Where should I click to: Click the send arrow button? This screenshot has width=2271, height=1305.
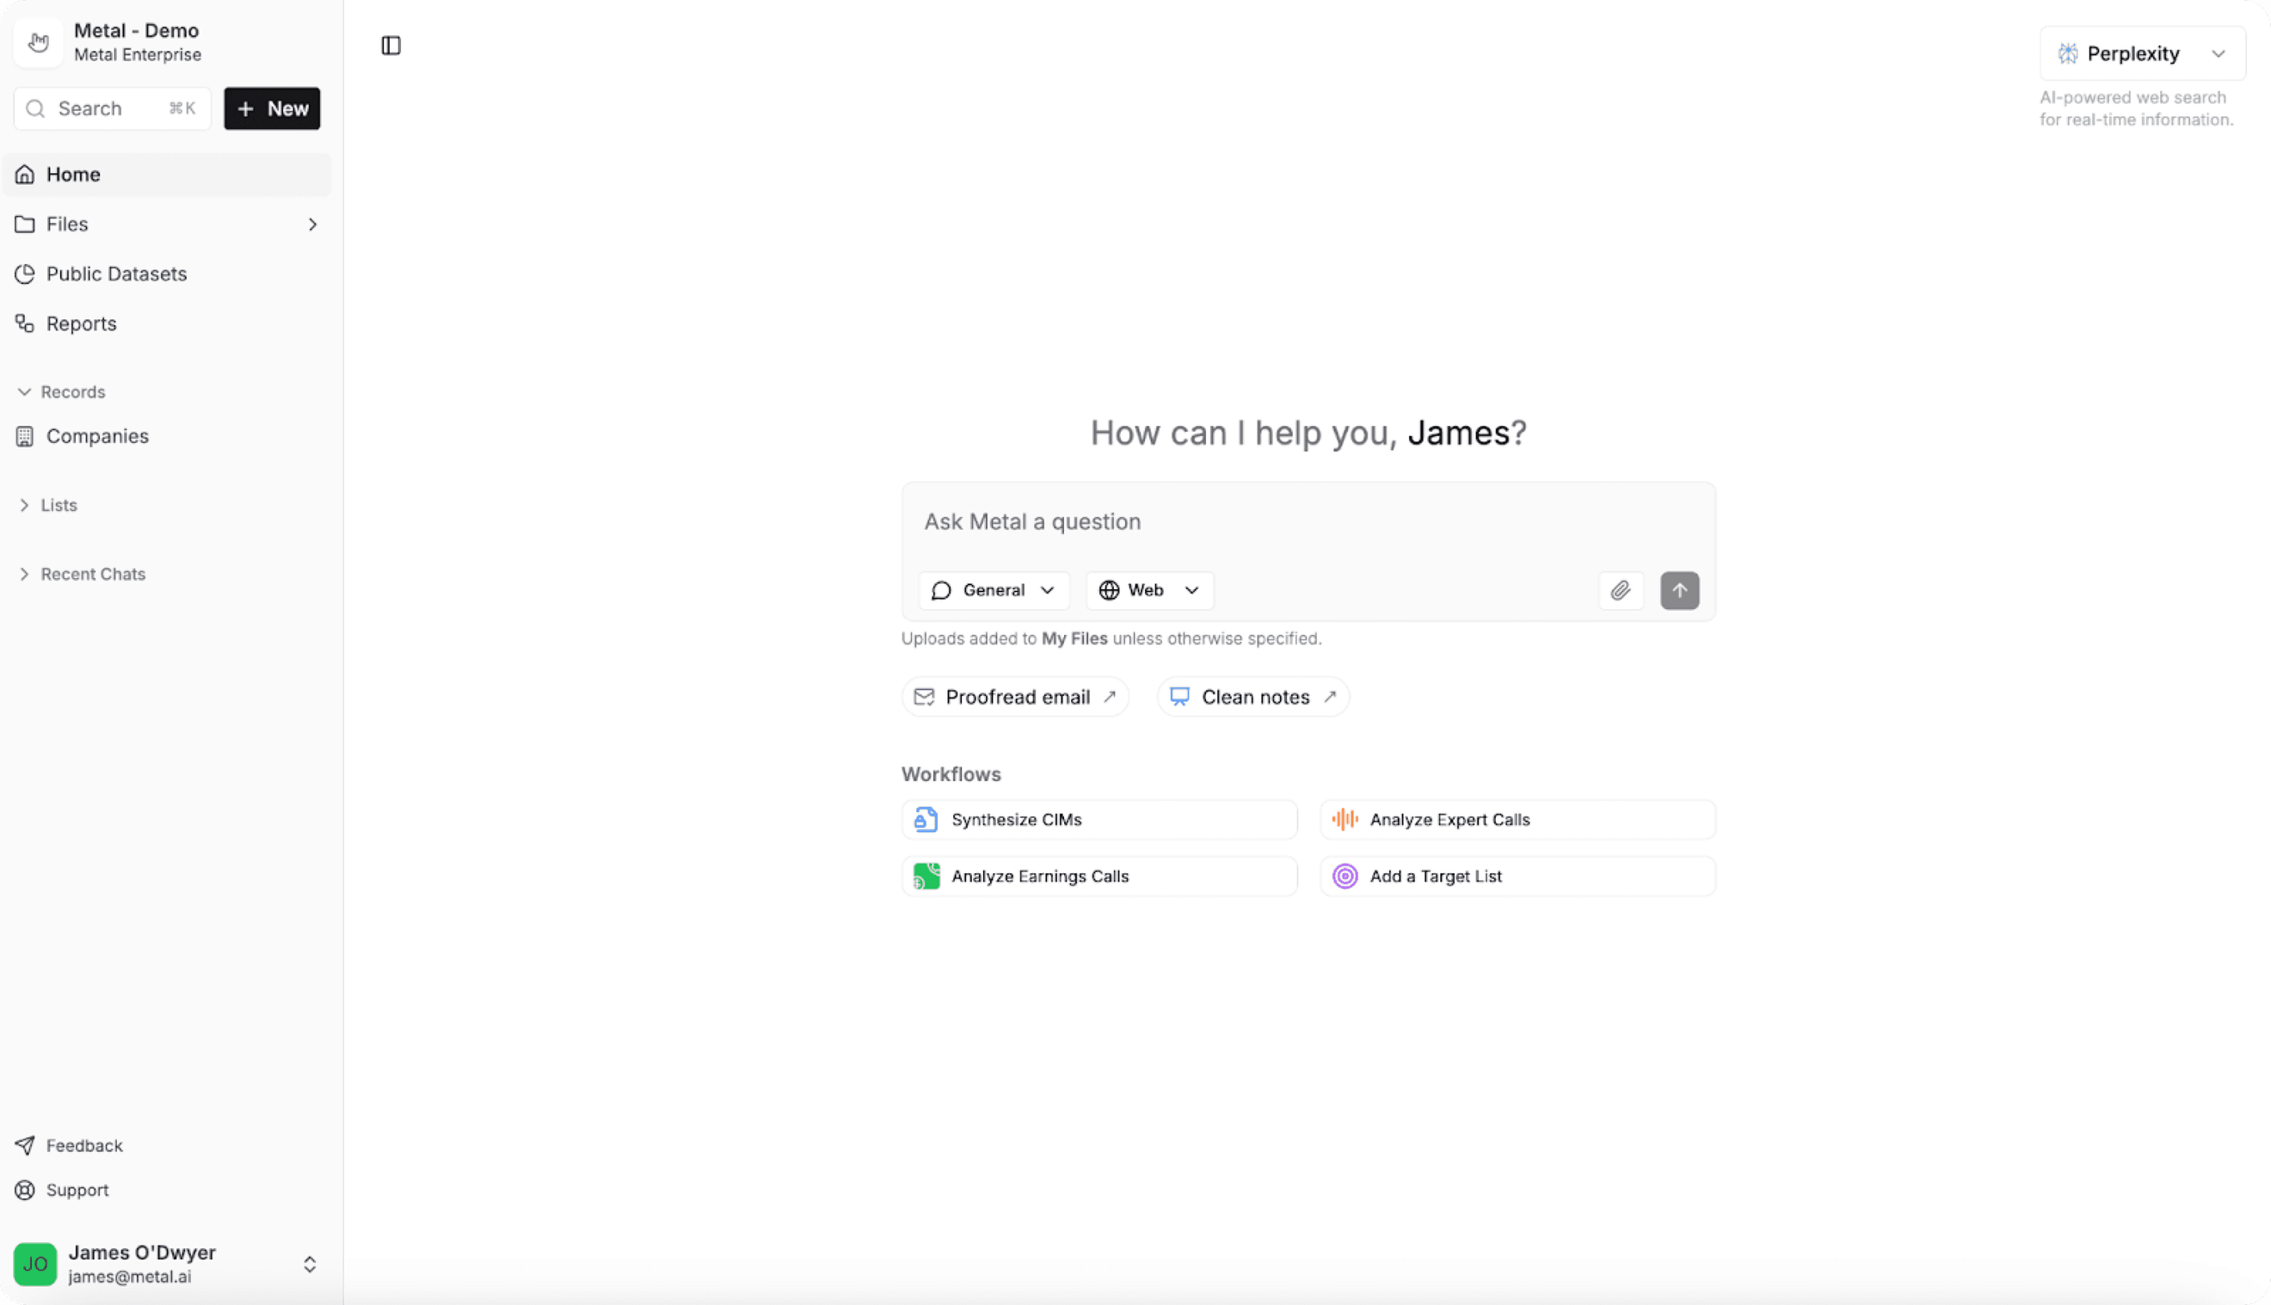click(1679, 591)
